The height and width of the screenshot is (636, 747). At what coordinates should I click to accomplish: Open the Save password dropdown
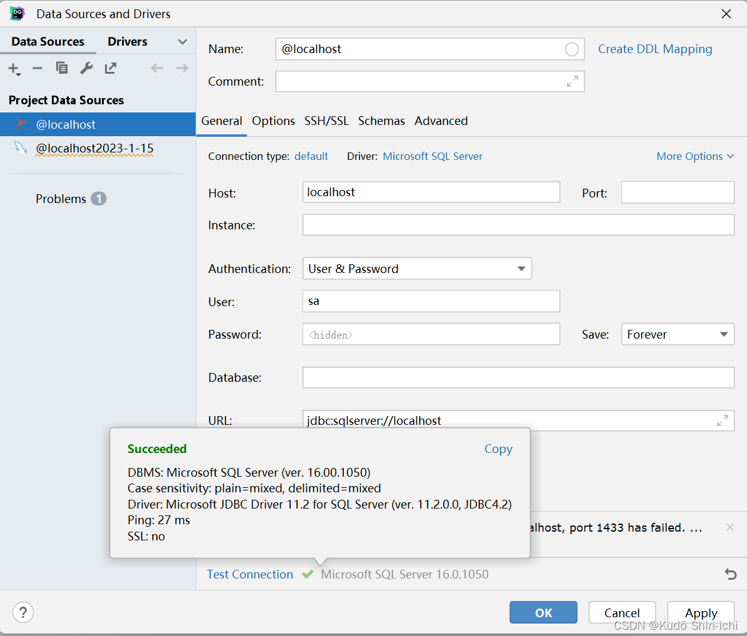point(678,334)
